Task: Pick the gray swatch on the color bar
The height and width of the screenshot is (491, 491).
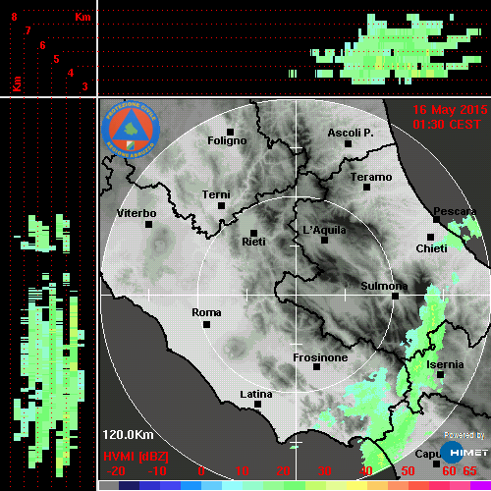Action: coord(109,486)
